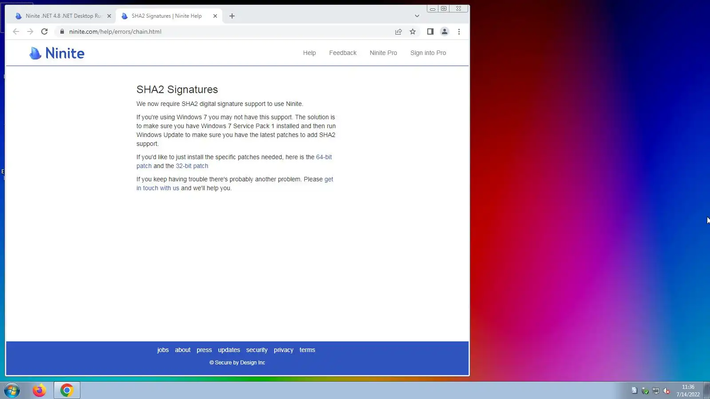Open network tray icon
710x399 pixels.
pos(656,391)
